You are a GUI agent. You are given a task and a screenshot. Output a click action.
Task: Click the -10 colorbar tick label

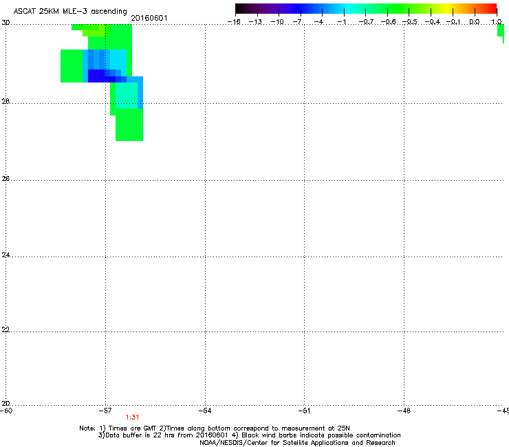point(277,22)
